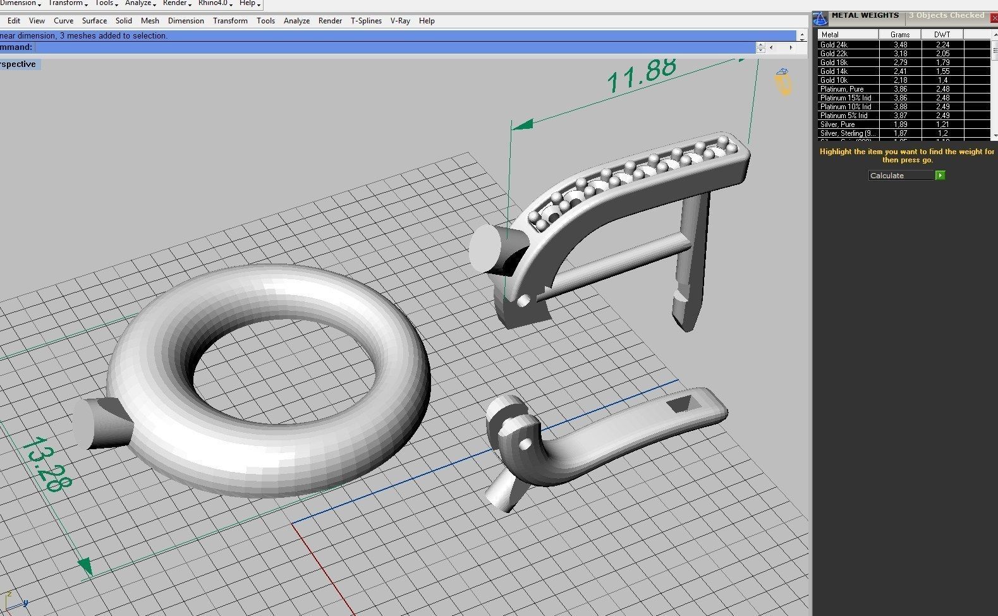Select the Platinum, Pure row
Viewport: 998px width, 616px height.
click(x=904, y=89)
